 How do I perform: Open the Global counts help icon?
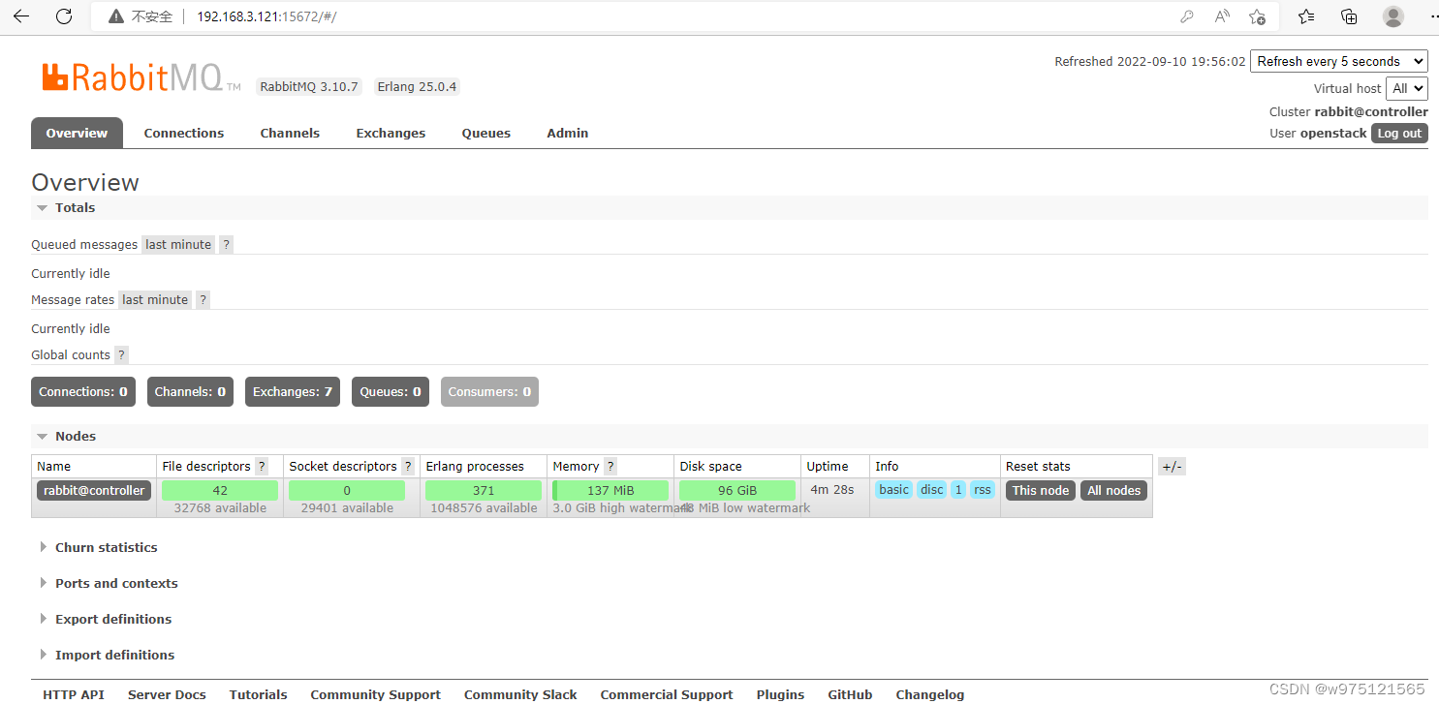pyautogui.click(x=120, y=354)
